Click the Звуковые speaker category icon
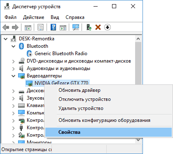This screenshot has width=173, height=154. (x=21, y=98)
